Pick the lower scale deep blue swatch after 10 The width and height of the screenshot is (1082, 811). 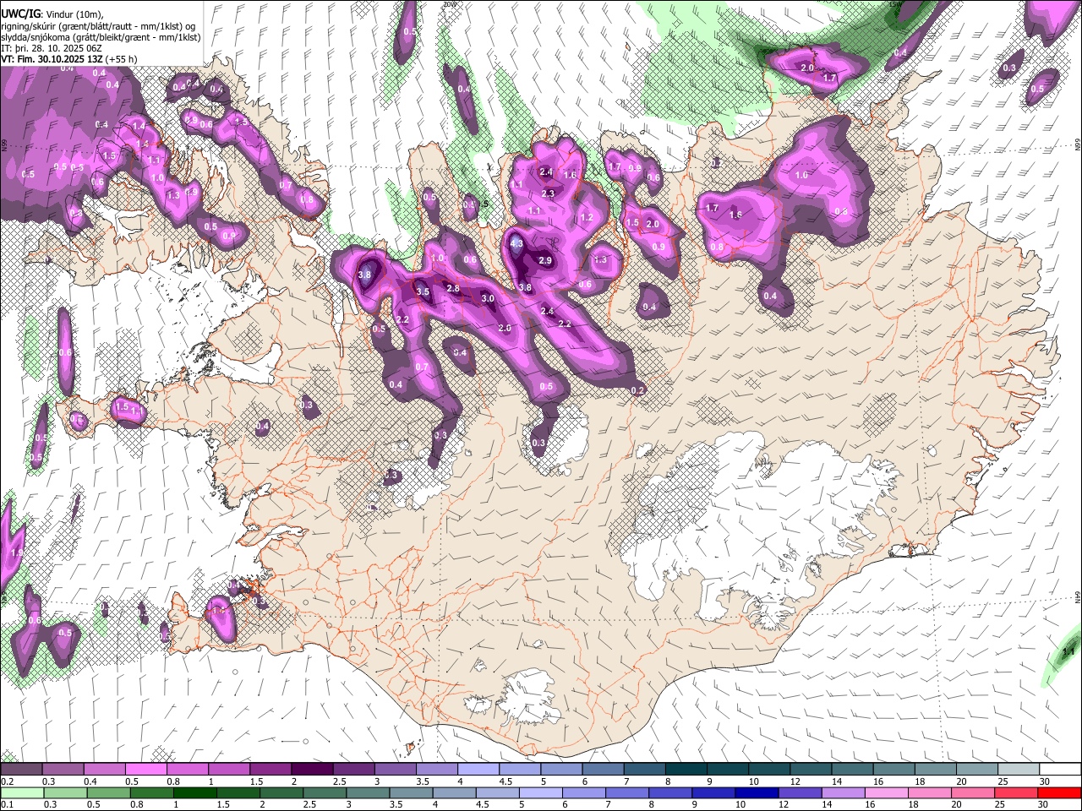pos(757,792)
